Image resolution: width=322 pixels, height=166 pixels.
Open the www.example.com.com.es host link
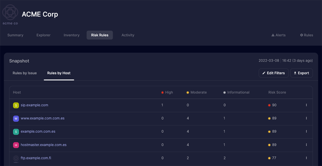42,118
